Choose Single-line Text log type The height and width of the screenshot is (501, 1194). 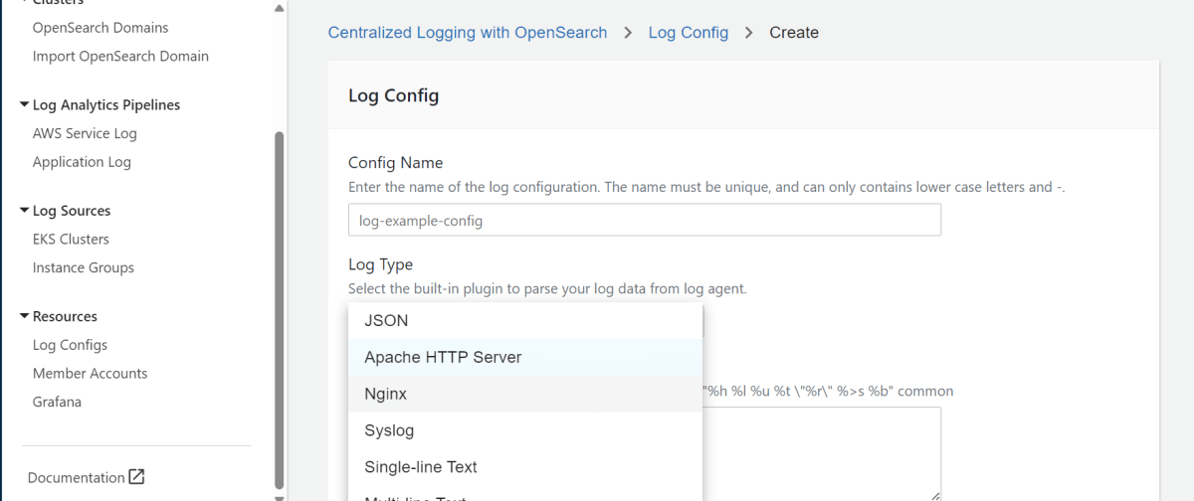tap(421, 466)
